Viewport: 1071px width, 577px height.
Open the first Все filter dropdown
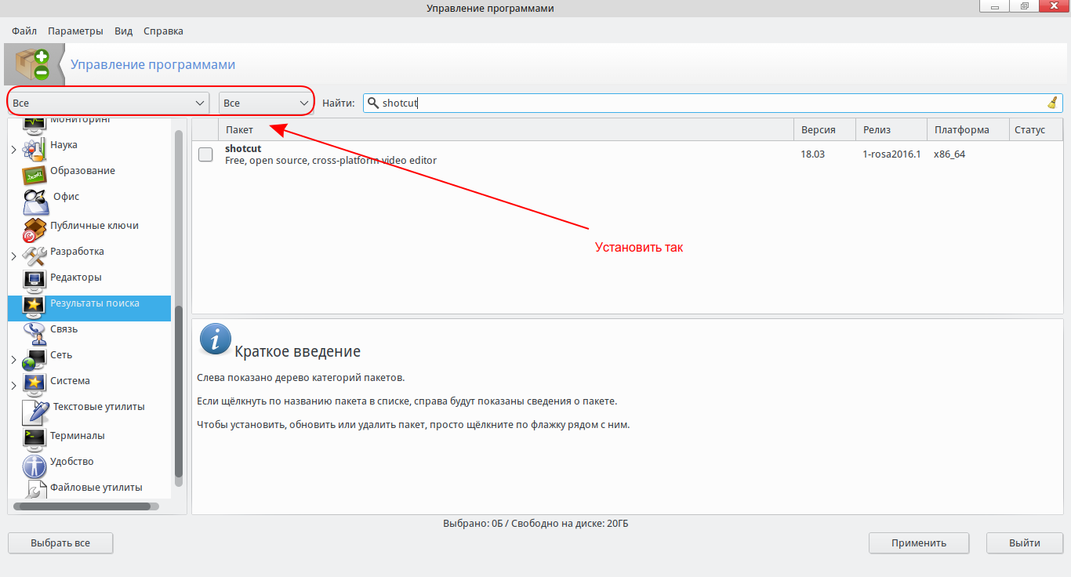click(109, 103)
